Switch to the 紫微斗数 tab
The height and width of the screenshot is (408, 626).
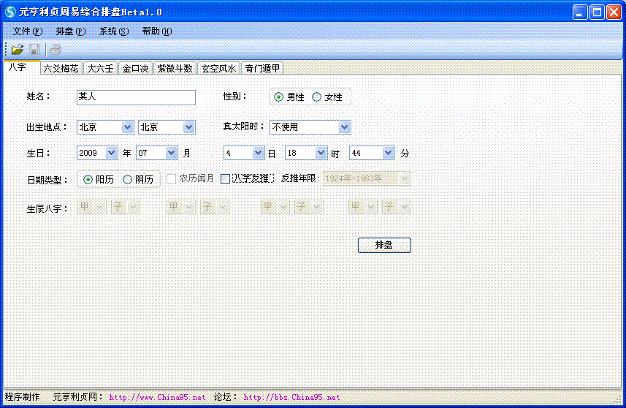(175, 68)
